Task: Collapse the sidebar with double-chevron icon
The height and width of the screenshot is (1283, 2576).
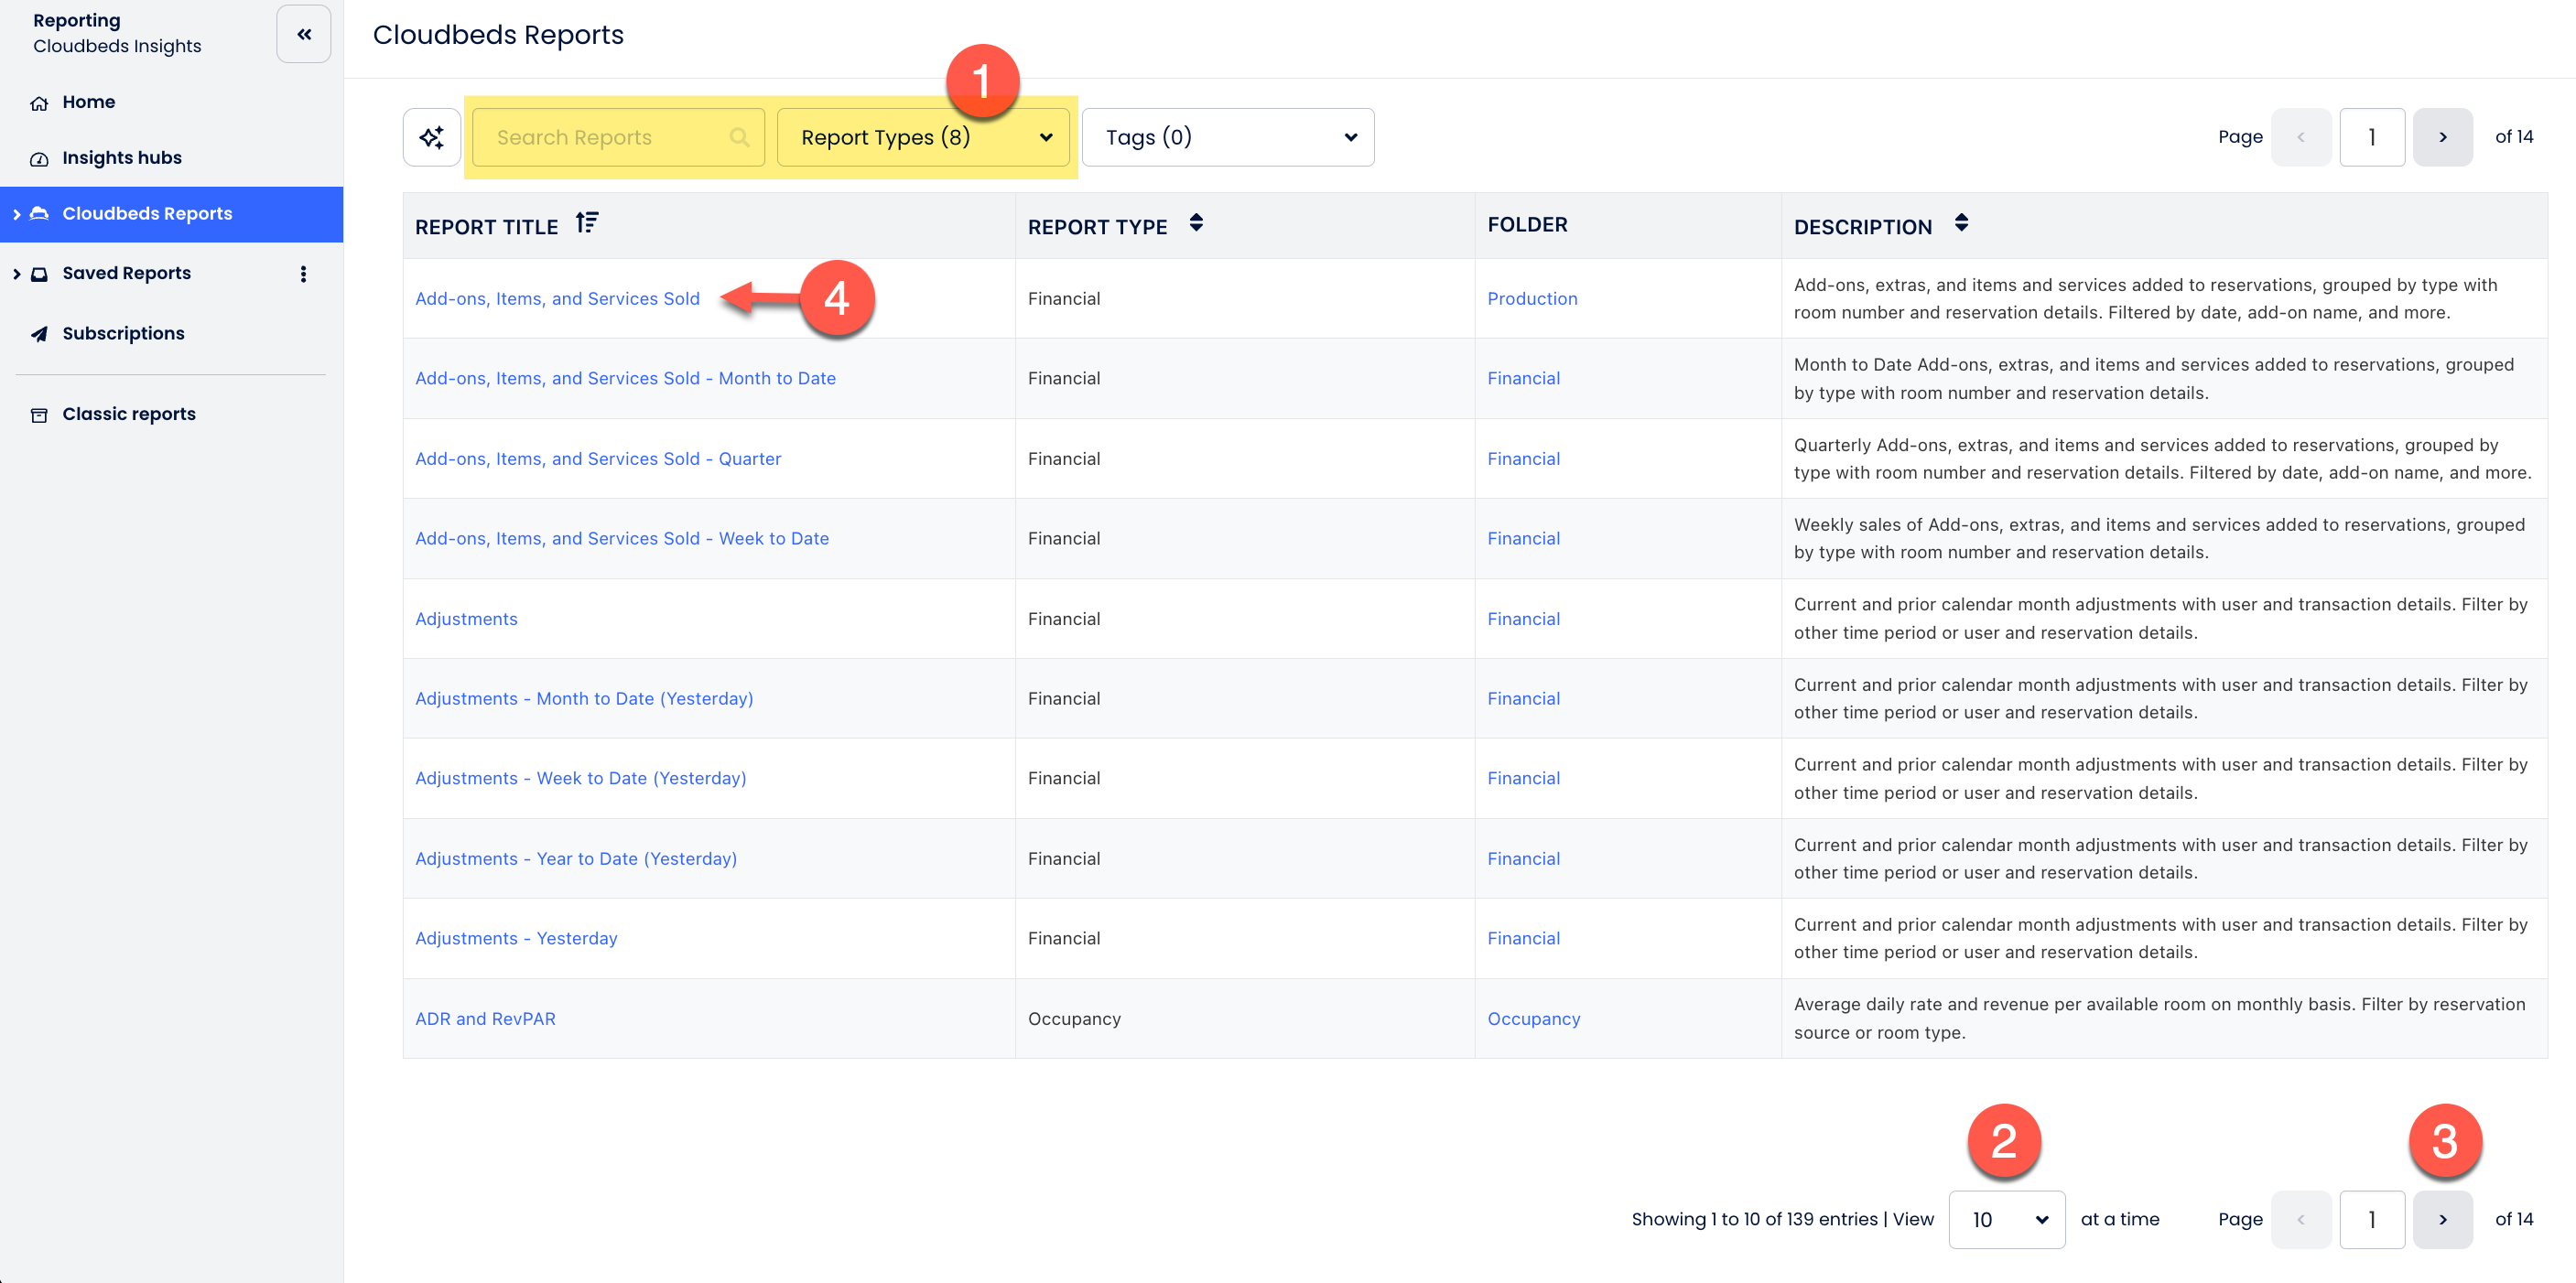Action: coord(303,34)
